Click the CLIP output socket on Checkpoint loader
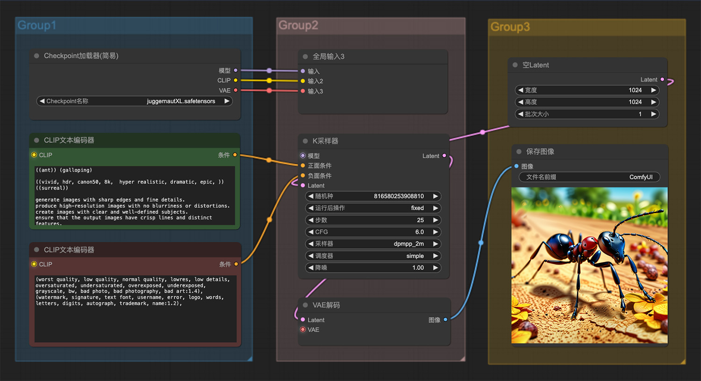701x381 pixels. coord(236,80)
